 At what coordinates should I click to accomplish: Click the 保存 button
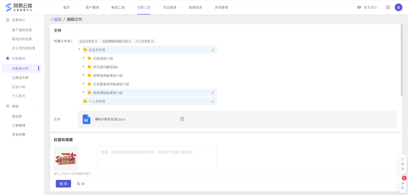click(63, 184)
